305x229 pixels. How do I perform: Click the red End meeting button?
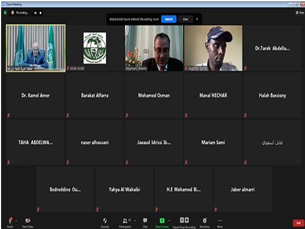tap(298, 223)
